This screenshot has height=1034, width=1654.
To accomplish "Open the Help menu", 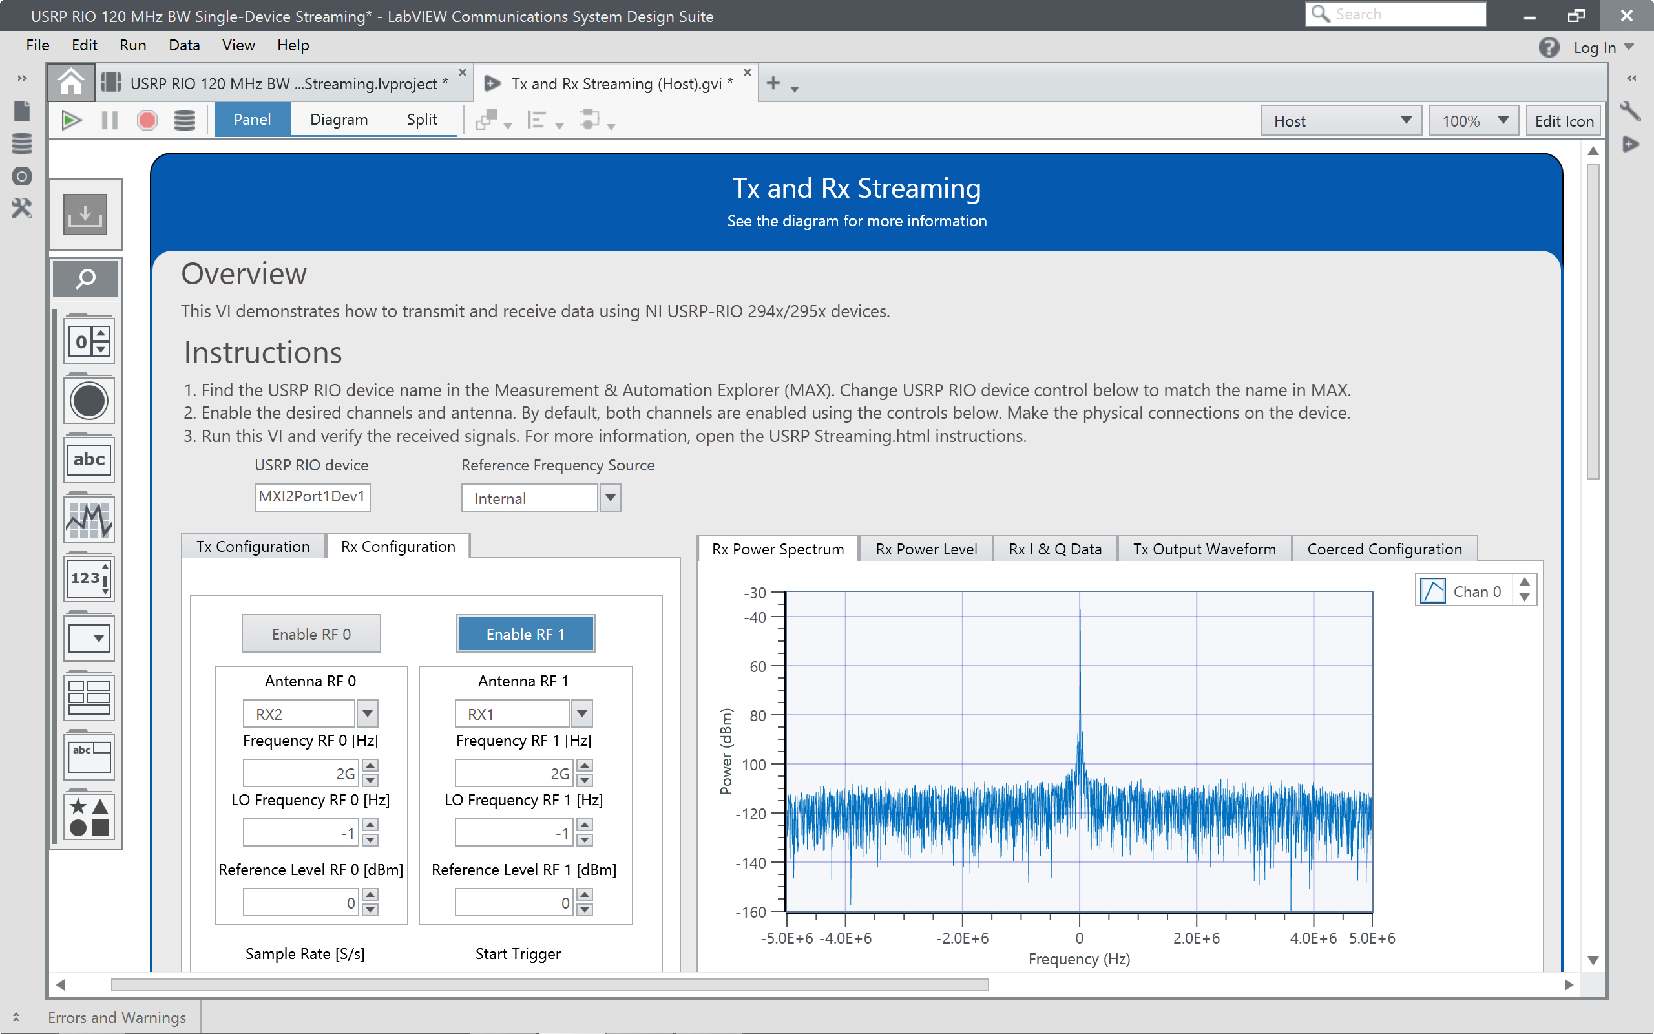I will (293, 45).
